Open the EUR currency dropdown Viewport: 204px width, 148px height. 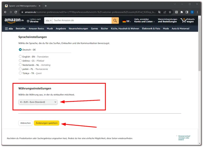(x=38, y=102)
